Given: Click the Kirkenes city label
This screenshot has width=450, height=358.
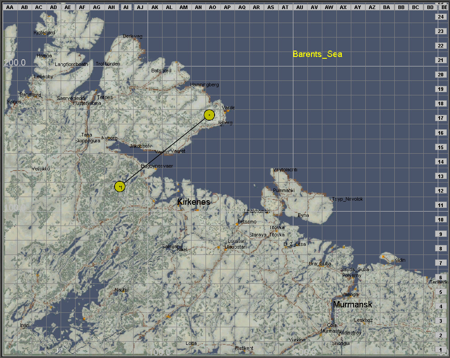Looking at the screenshot, I should pyautogui.click(x=194, y=202).
